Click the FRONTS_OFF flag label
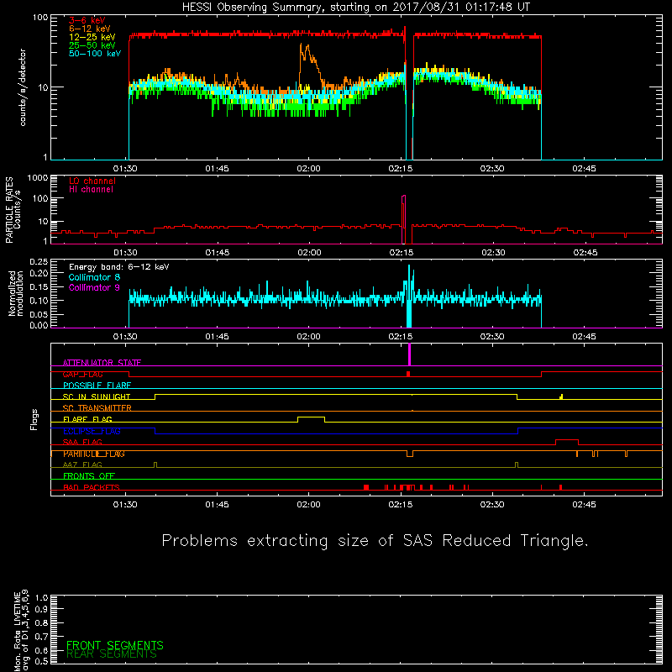Image resolution: width=672 pixels, height=672 pixels. point(89,476)
